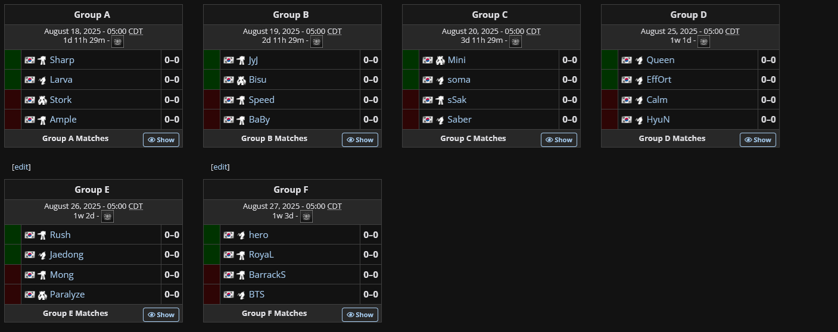Viewport: 838px width, 332px height.
Task: Open the Queen player page
Action: (x=661, y=60)
